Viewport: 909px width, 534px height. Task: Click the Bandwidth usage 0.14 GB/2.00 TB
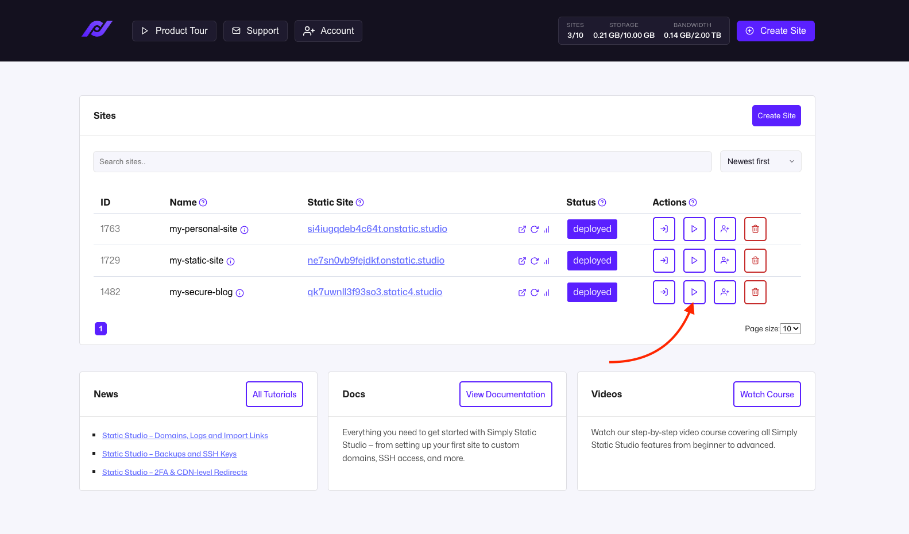point(693,36)
